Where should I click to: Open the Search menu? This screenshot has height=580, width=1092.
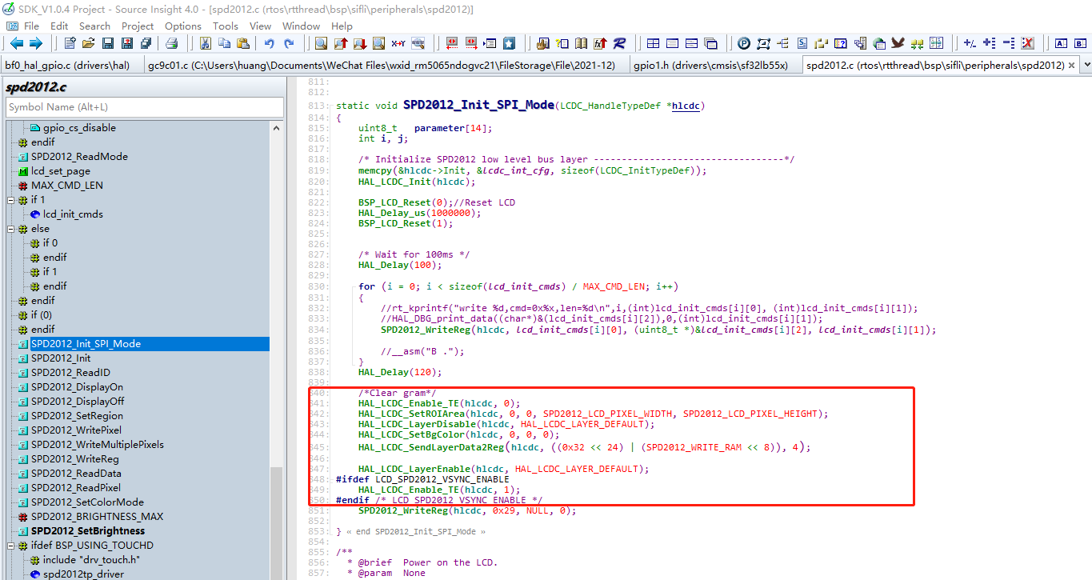(x=94, y=26)
